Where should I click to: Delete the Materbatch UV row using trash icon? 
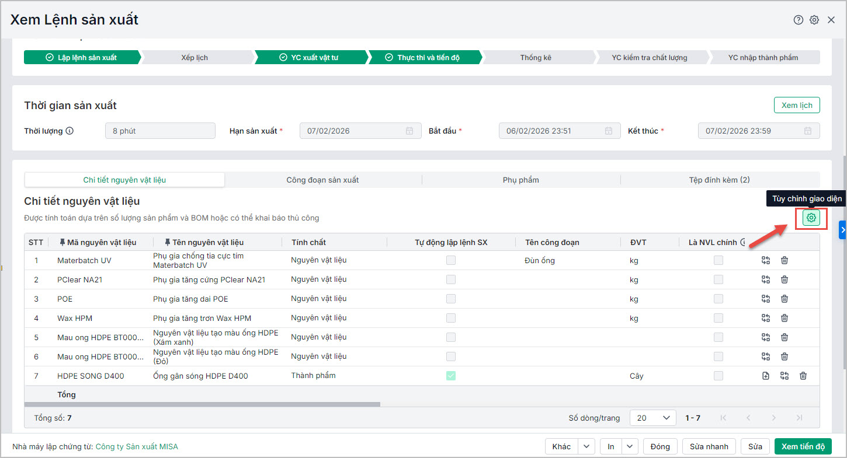click(x=784, y=261)
